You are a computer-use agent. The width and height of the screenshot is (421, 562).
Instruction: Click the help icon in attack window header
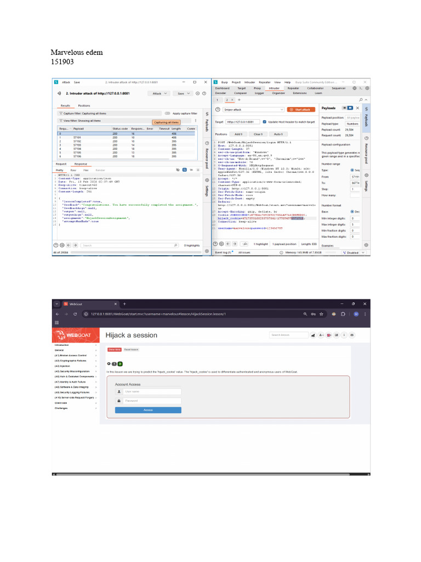pyautogui.click(x=204, y=93)
